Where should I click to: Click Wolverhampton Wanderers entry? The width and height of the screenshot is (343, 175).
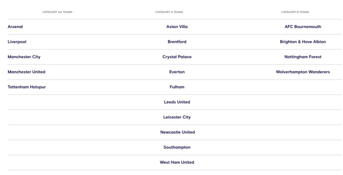coord(303,72)
